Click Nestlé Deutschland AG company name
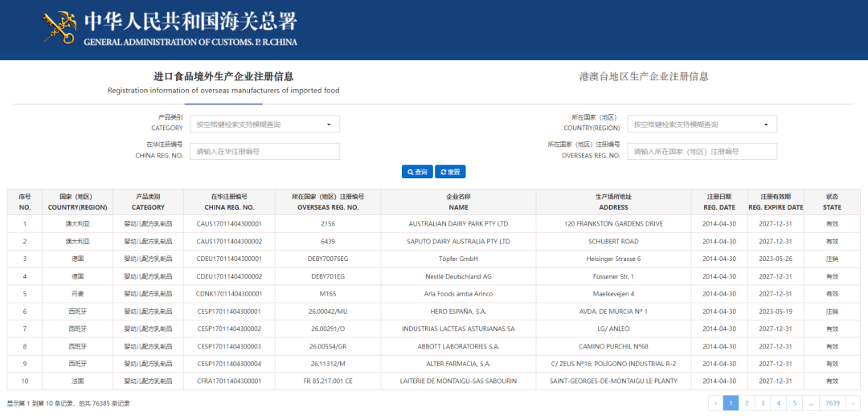 458,276
